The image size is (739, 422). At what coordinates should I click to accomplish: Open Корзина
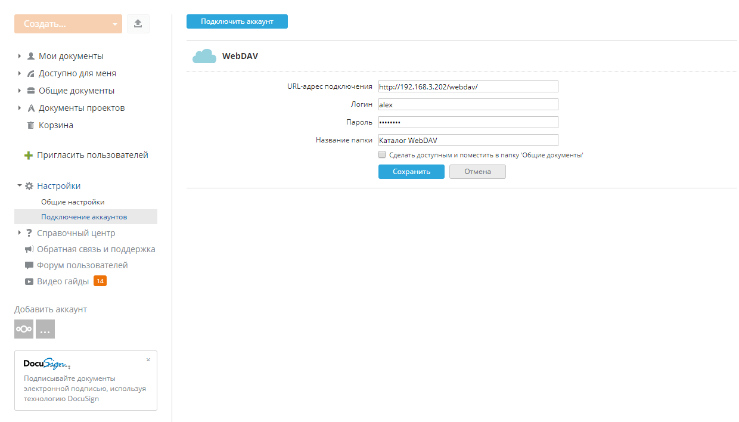click(56, 125)
